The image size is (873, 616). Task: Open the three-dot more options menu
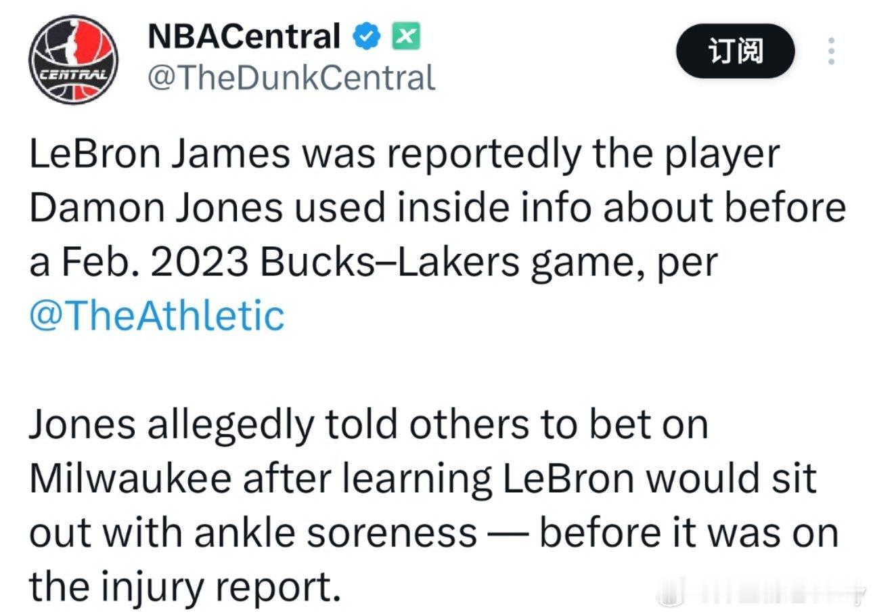tap(832, 51)
